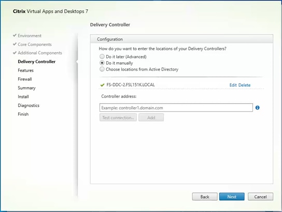Choose locations from Active Directory radio button
This screenshot has width=282, height=212.
[x=102, y=69]
